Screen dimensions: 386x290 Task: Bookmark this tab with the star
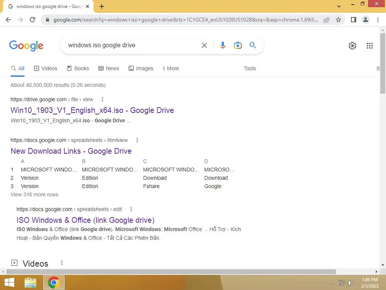point(339,20)
